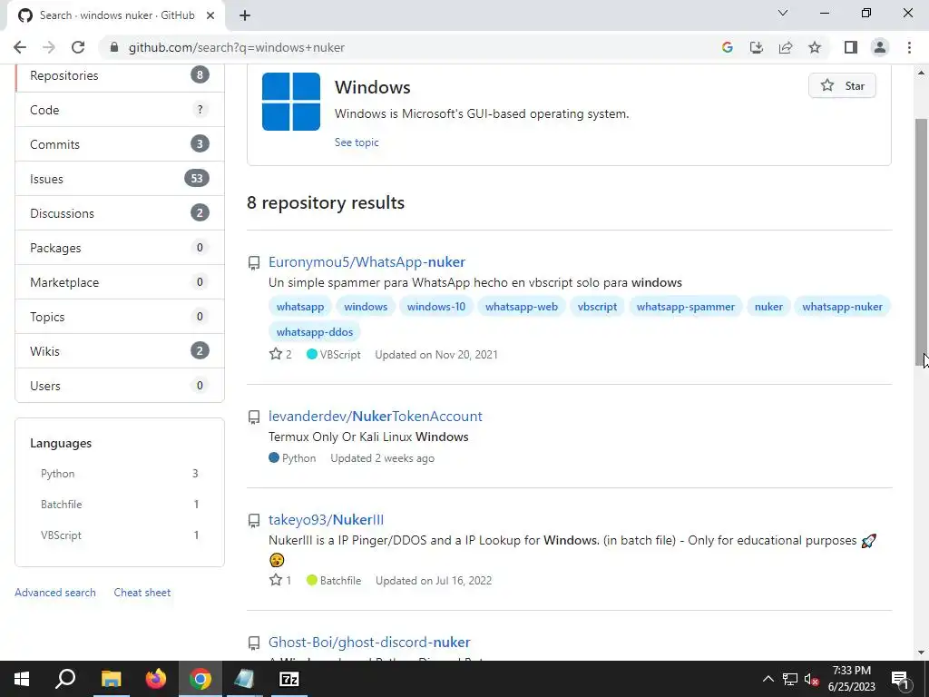The image size is (929, 697).
Task: Click the whatsapp-web topic tag
Action: pyautogui.click(x=522, y=307)
